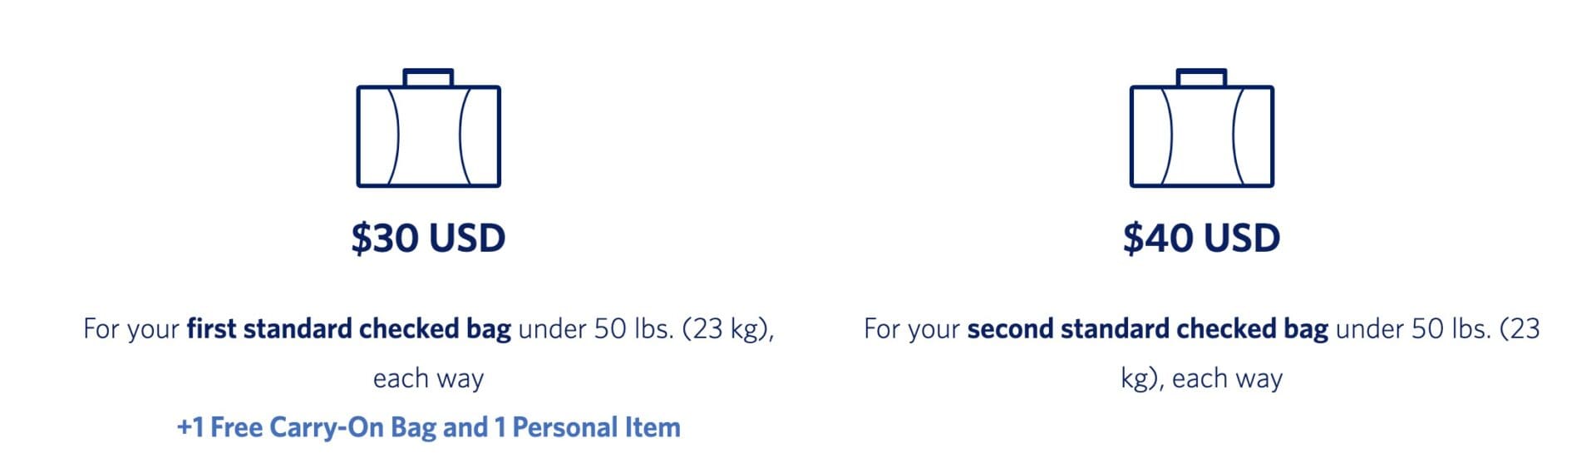Click the bold 'first standard checked bag' text
Image resolution: width=1596 pixels, height=473 pixels.
[348, 329]
